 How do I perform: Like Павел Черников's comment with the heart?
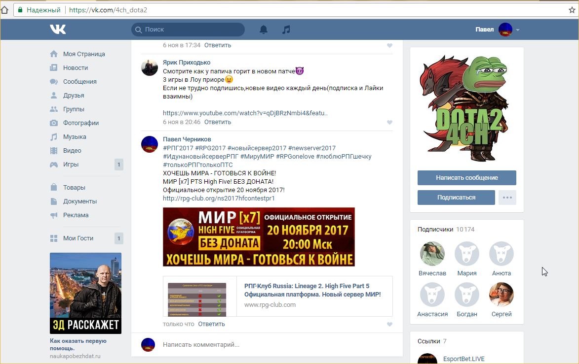389,324
